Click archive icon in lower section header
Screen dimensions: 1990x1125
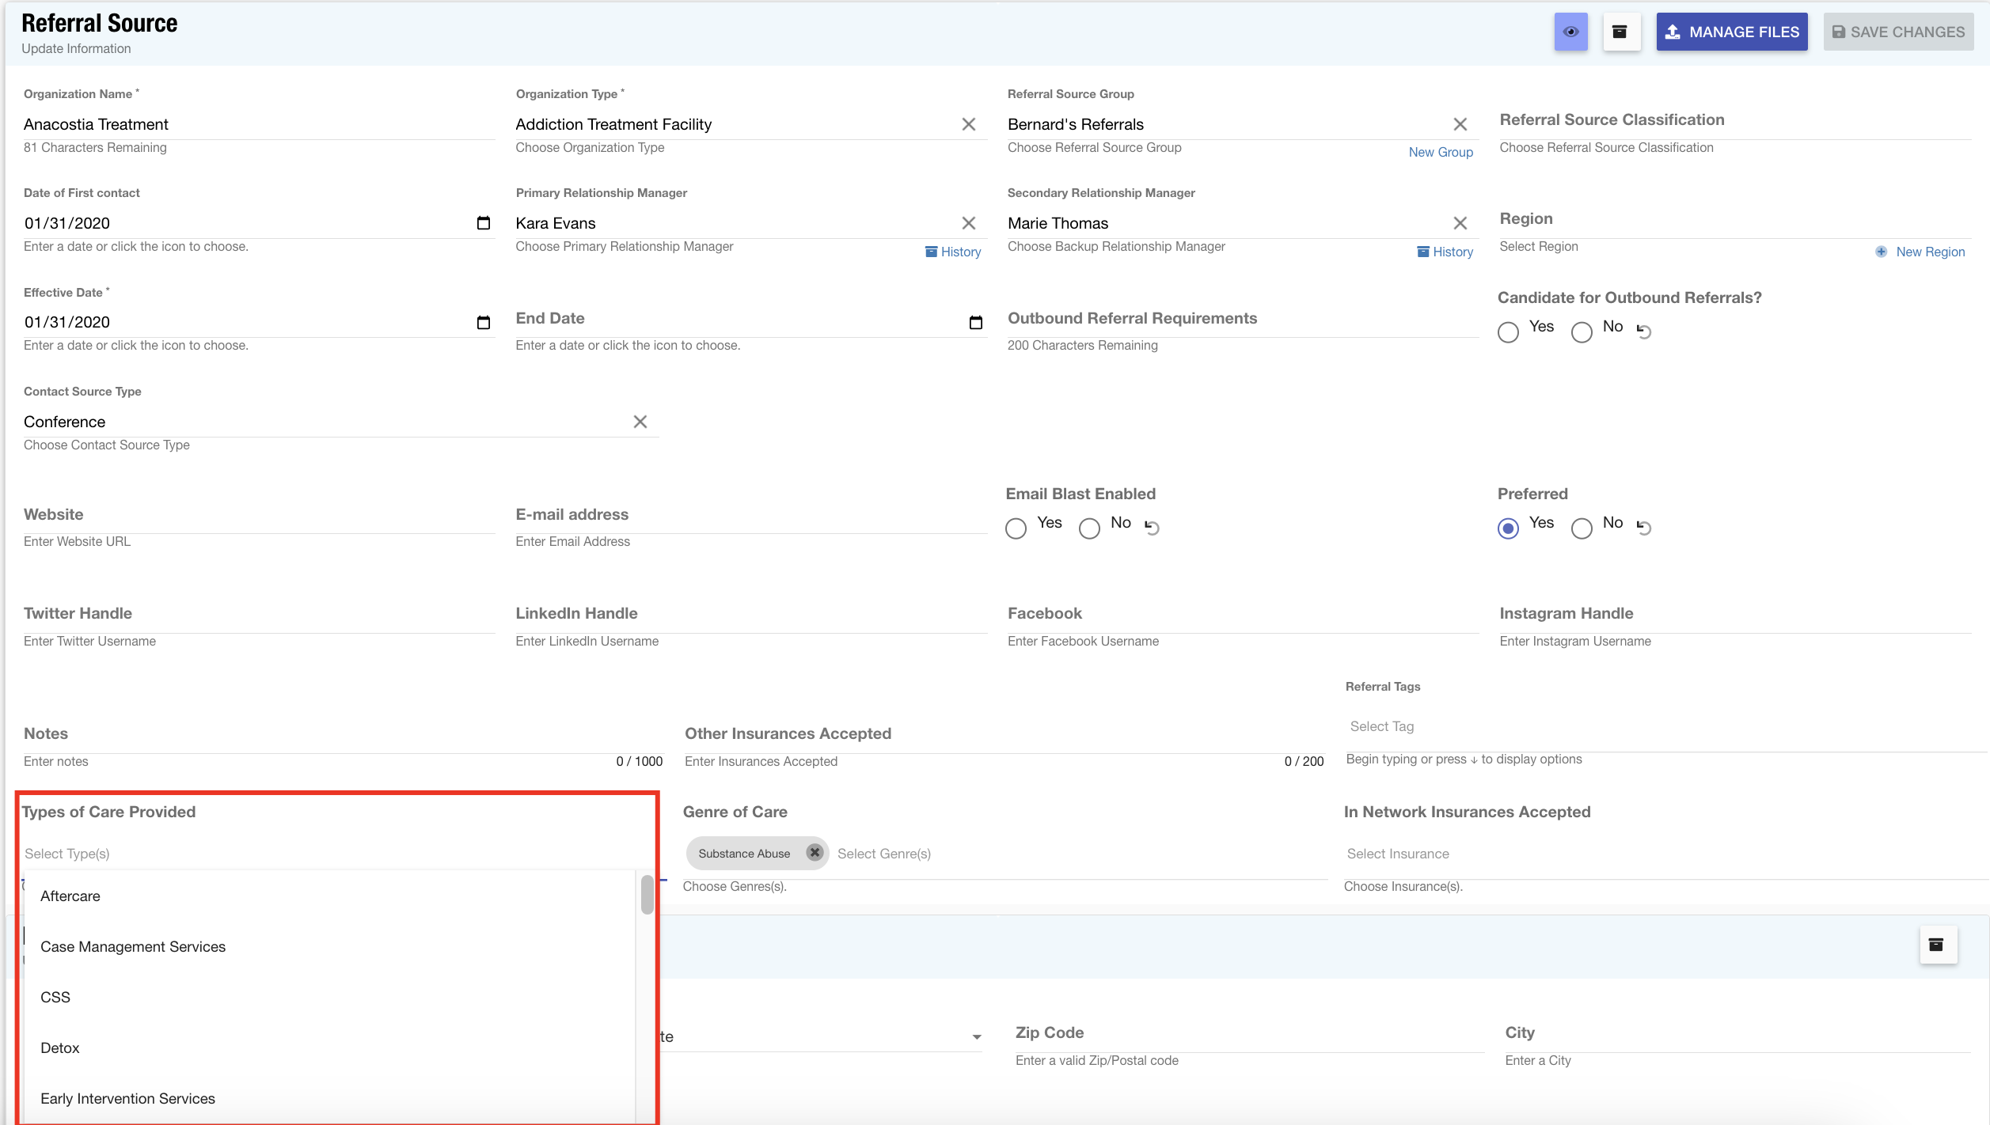(x=1937, y=945)
